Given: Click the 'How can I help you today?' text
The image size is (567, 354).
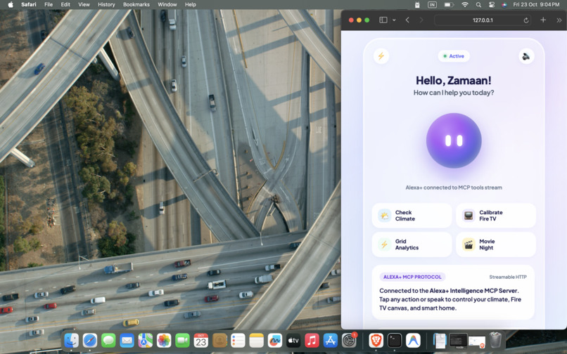Looking at the screenshot, I should pyautogui.click(x=454, y=93).
